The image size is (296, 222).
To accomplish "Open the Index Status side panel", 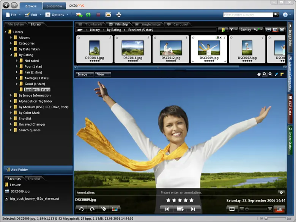I will 290,140.
